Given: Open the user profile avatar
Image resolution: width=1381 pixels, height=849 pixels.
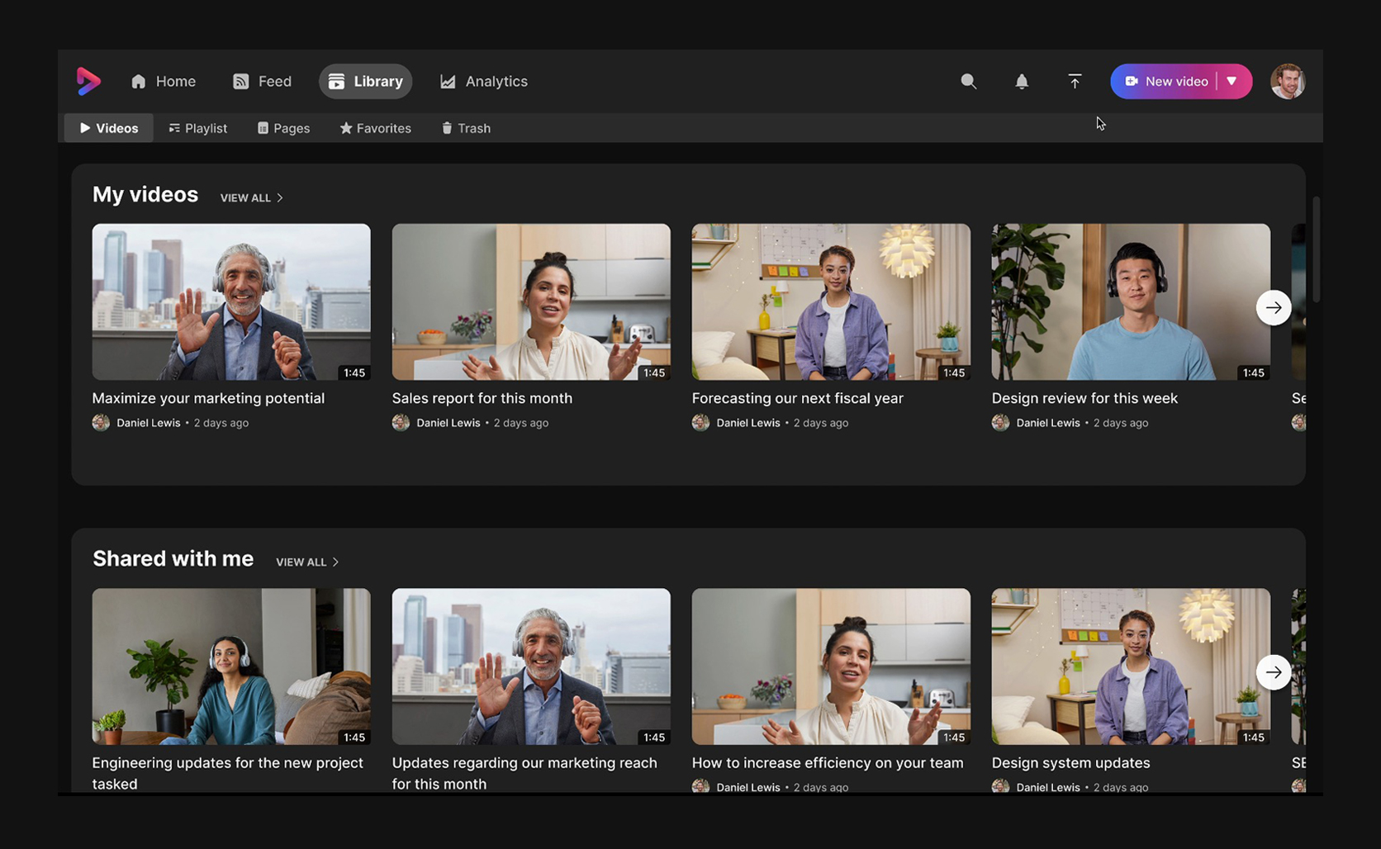Looking at the screenshot, I should pyautogui.click(x=1287, y=81).
